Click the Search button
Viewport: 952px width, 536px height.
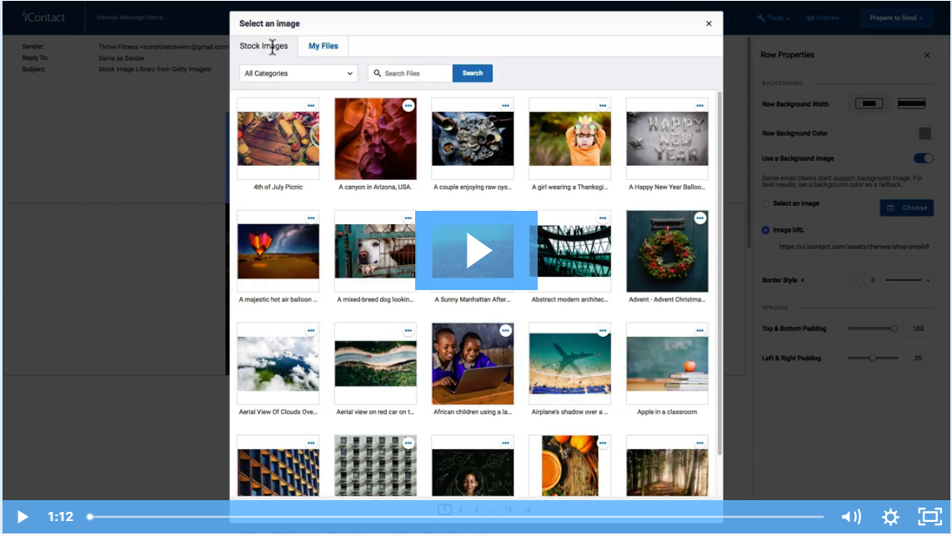click(472, 73)
